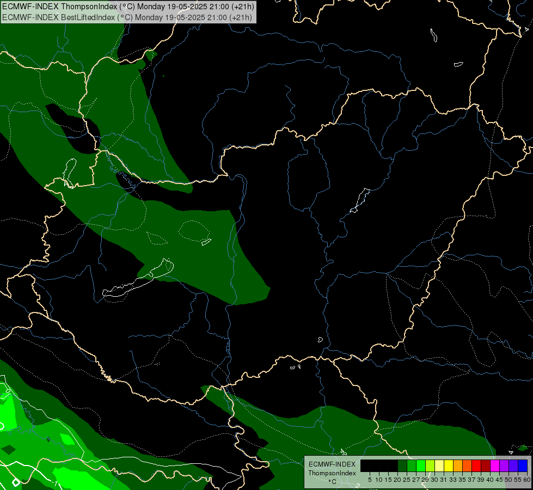Click the legend tick value 40

tap(490, 480)
